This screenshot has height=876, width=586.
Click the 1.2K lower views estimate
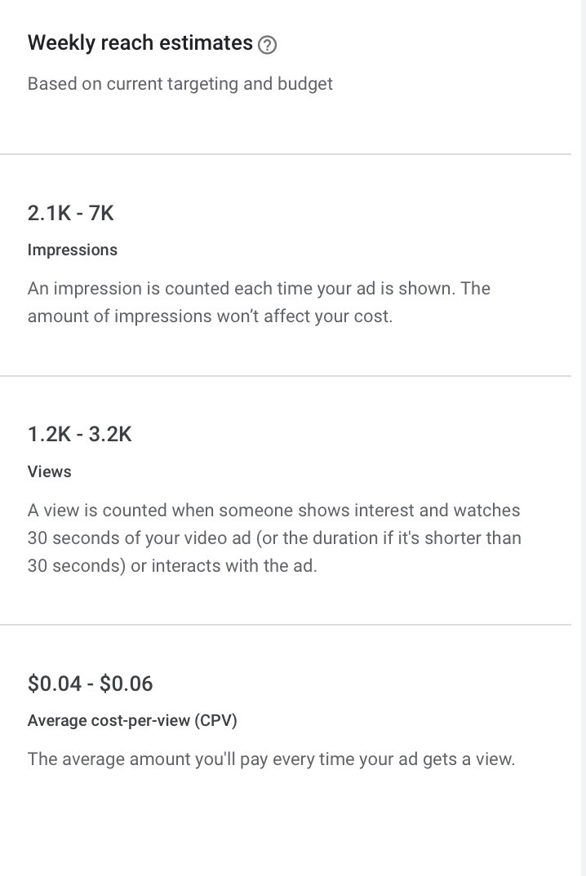pyautogui.click(x=49, y=435)
